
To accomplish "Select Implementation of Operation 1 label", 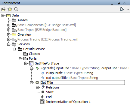I will click(x=68, y=102).
